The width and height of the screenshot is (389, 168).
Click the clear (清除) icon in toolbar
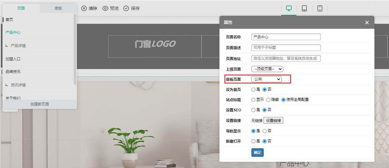(84, 8)
